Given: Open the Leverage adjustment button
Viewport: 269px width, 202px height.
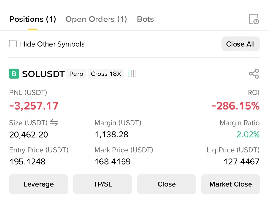Looking at the screenshot, I should pyautogui.click(x=39, y=184).
